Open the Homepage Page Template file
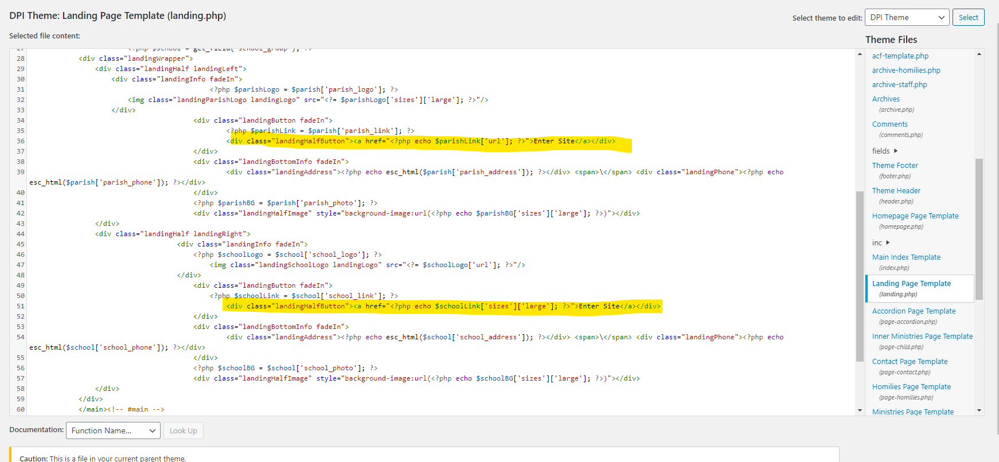Screen dimensions: 999x462 tap(915, 216)
